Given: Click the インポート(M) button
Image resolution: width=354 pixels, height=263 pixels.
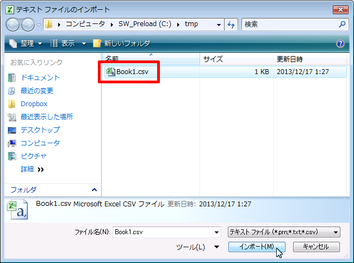Looking at the screenshot, I should click(257, 247).
